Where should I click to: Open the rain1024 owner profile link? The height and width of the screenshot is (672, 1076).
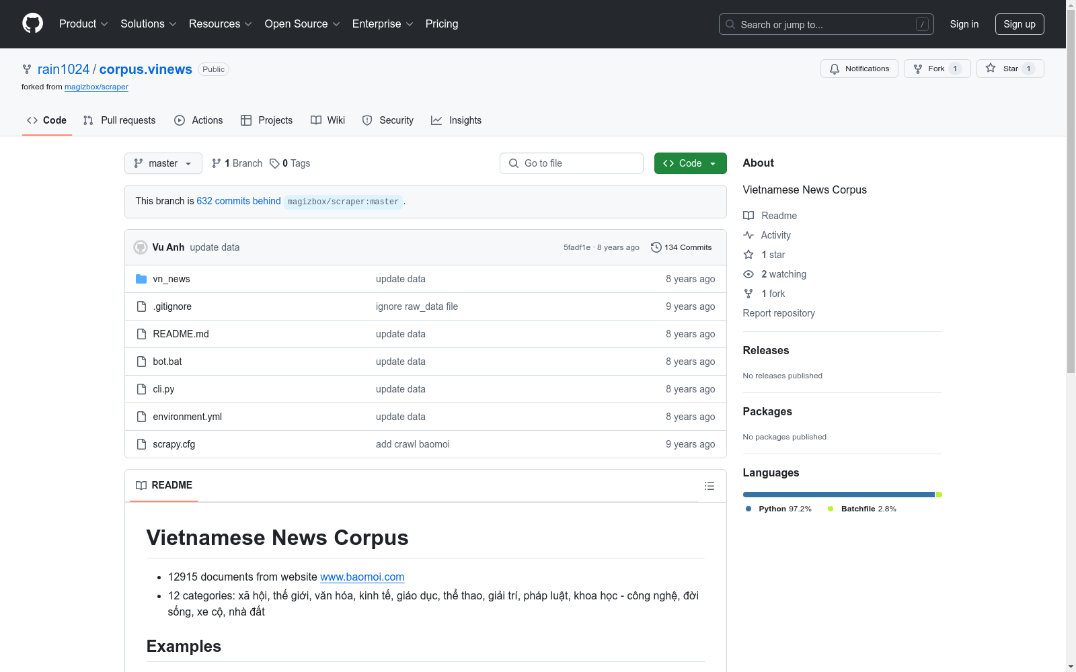point(63,69)
